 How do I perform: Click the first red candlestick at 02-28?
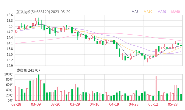click(x=16, y=33)
